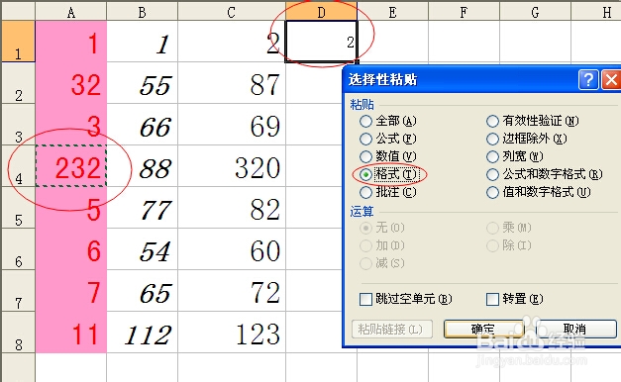Select the 公式(F) paste option
621x382 pixels.
pyautogui.click(x=388, y=139)
